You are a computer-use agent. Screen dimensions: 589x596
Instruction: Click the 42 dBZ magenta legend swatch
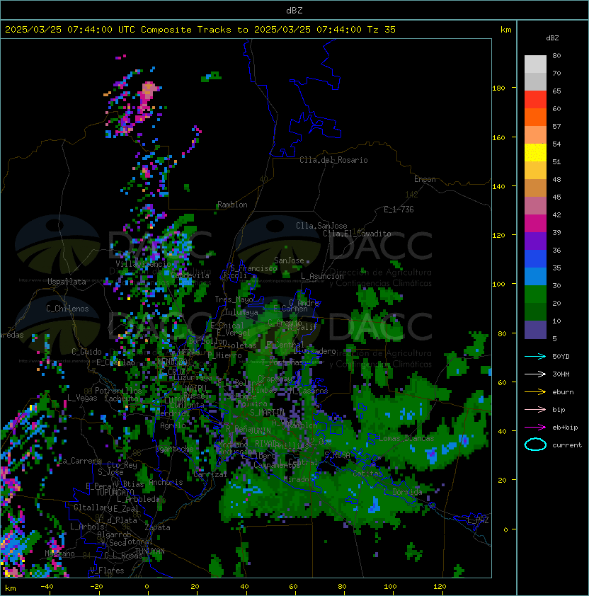pyautogui.click(x=535, y=224)
